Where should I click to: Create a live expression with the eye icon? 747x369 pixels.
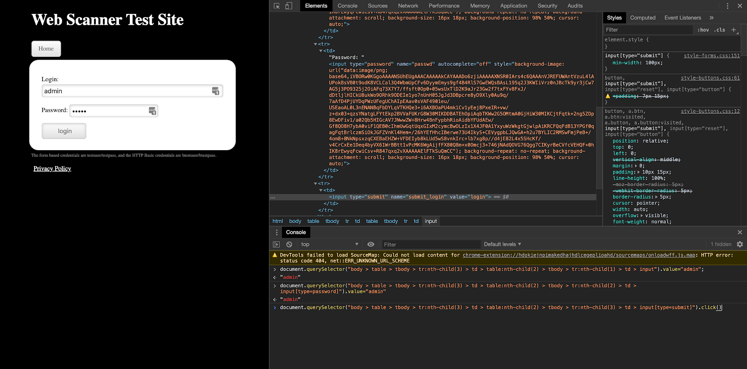pyautogui.click(x=371, y=244)
